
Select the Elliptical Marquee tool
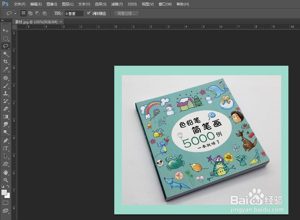[x=6, y=38]
